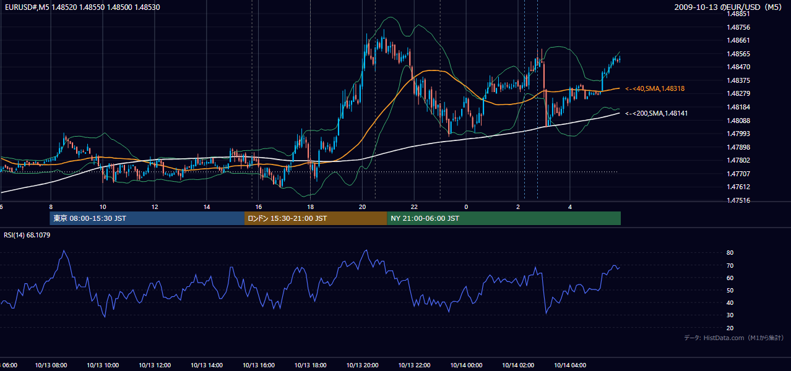Click the 10/14 04:00 time axis label
Viewport: 791px width, 371px height.
pyautogui.click(x=570, y=365)
